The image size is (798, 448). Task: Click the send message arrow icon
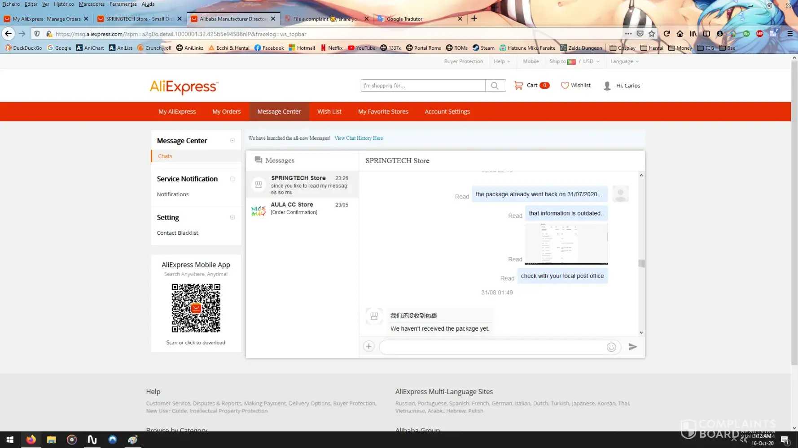tap(632, 347)
